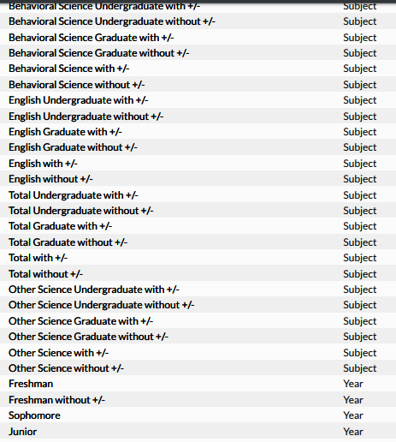
Task: Select Behavioral Science Undergraduate without +/- row
Action: [198, 21]
